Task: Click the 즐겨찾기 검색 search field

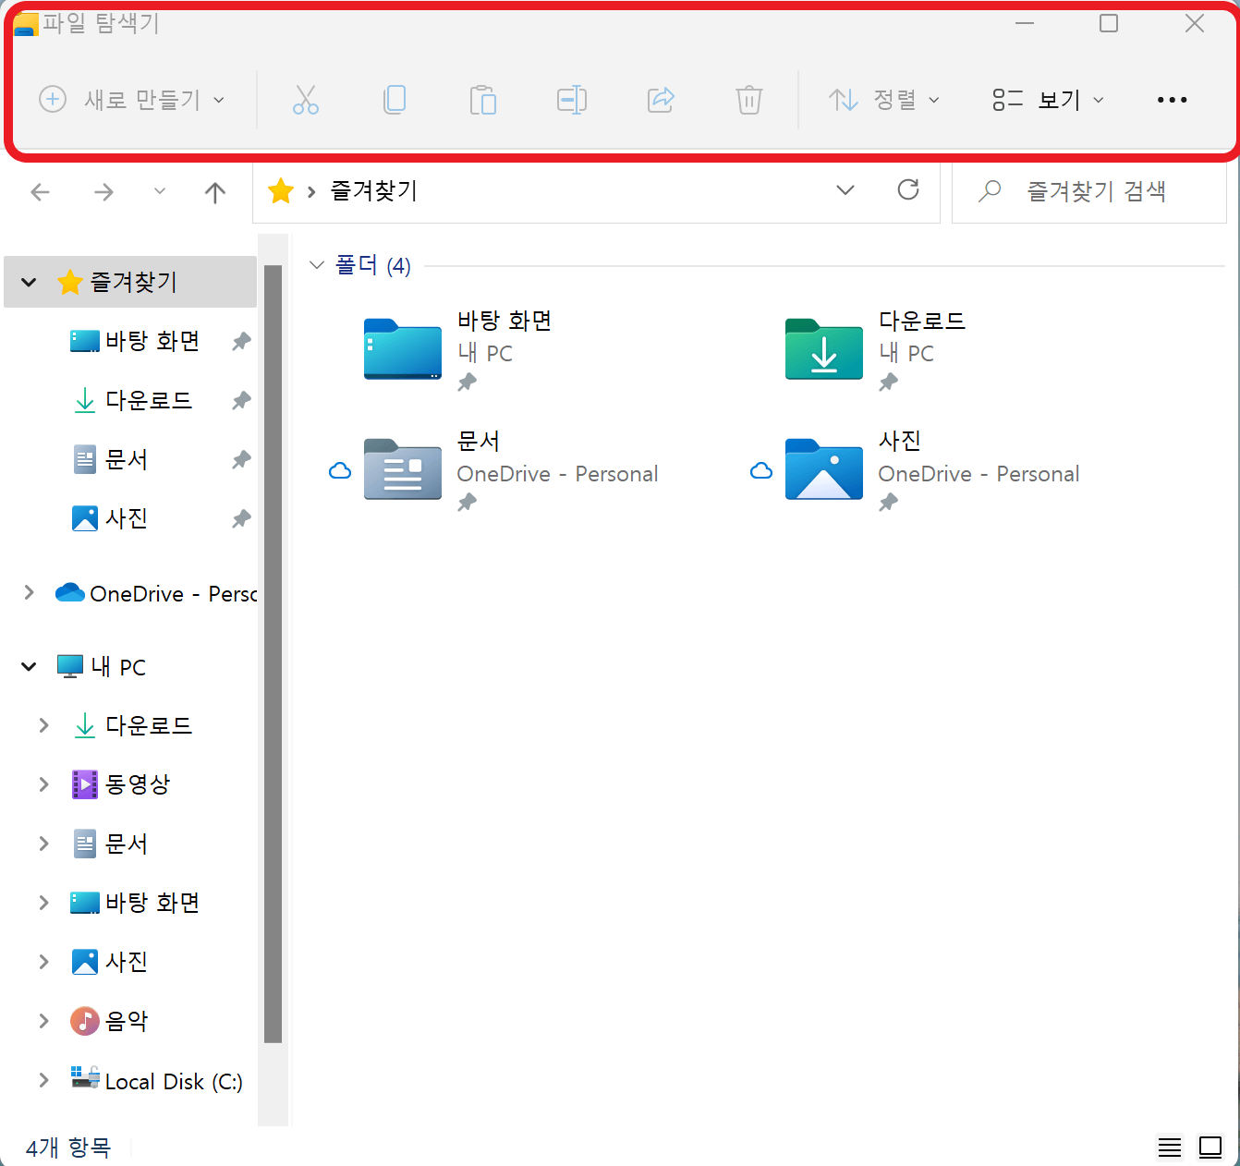Action: pos(1089,191)
